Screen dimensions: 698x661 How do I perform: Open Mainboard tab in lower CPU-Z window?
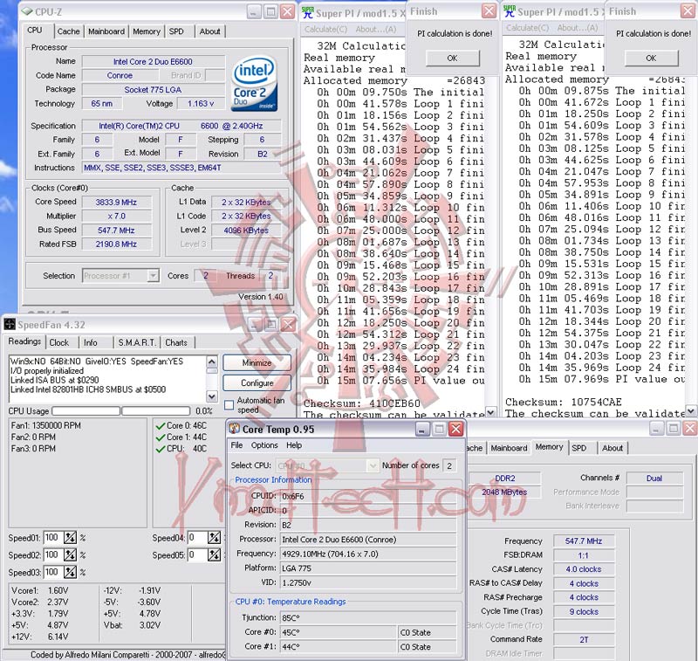click(509, 448)
